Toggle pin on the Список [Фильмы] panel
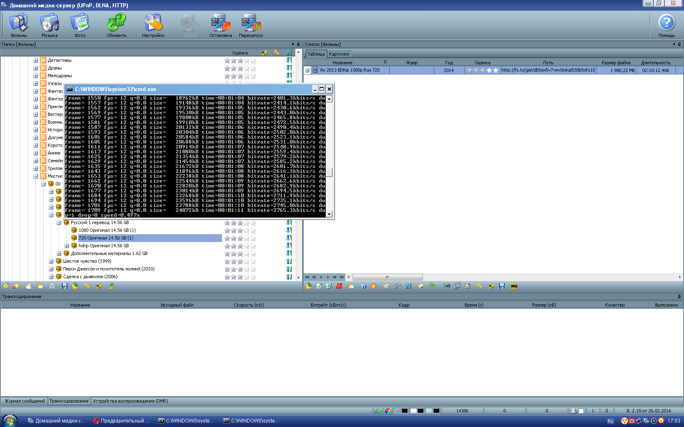 679,44
